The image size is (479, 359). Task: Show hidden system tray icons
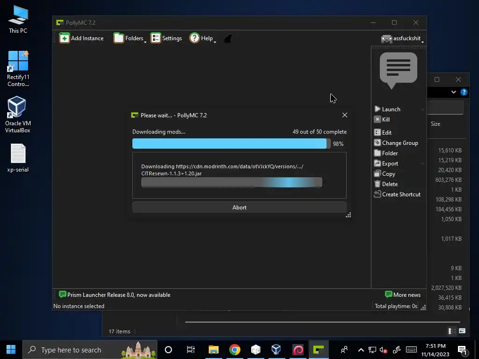point(361,350)
